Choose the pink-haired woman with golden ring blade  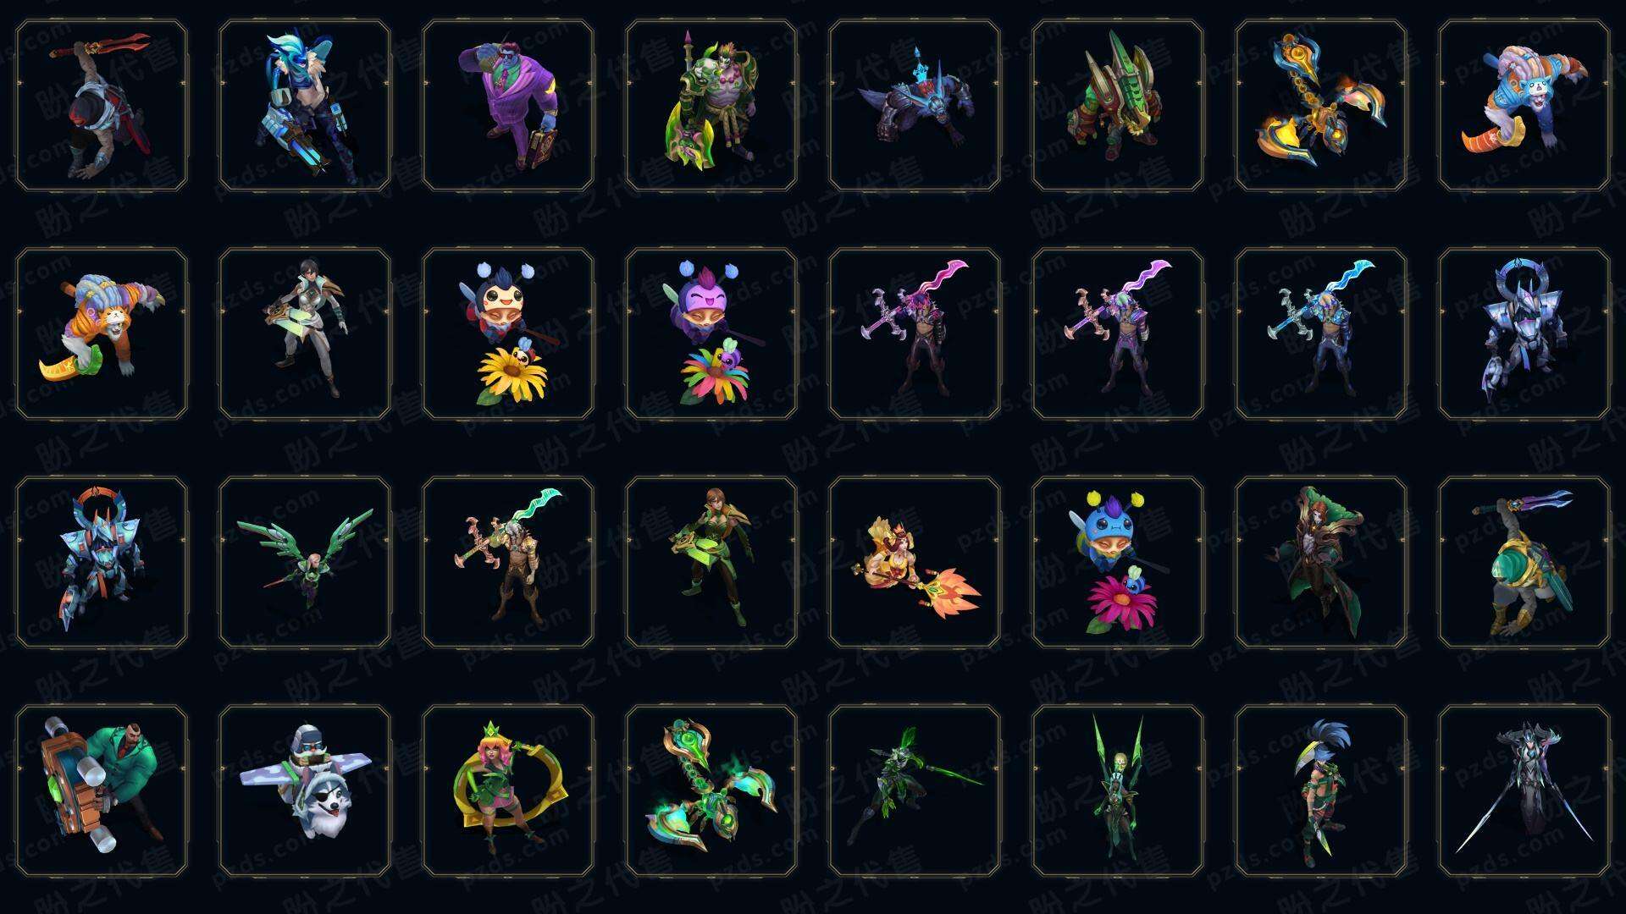[508, 791]
